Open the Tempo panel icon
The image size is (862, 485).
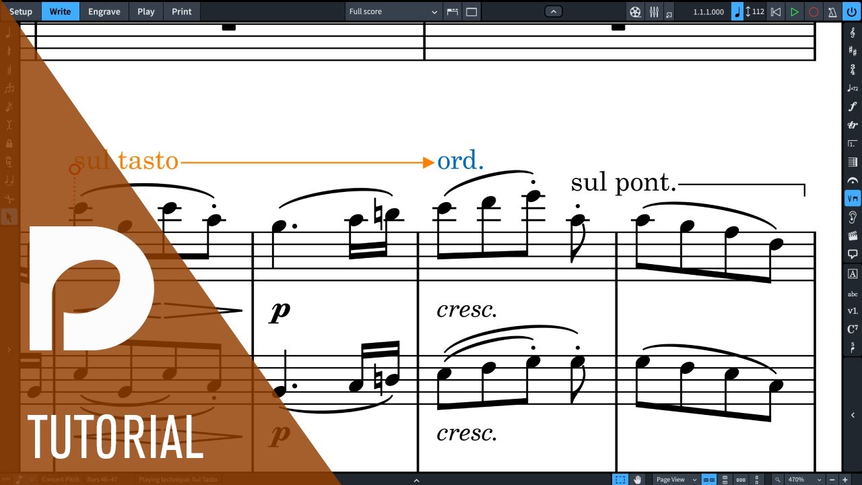(x=853, y=88)
